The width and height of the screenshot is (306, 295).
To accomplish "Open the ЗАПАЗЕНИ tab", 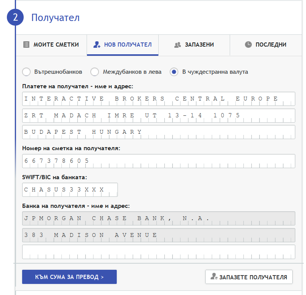I will [194, 45].
